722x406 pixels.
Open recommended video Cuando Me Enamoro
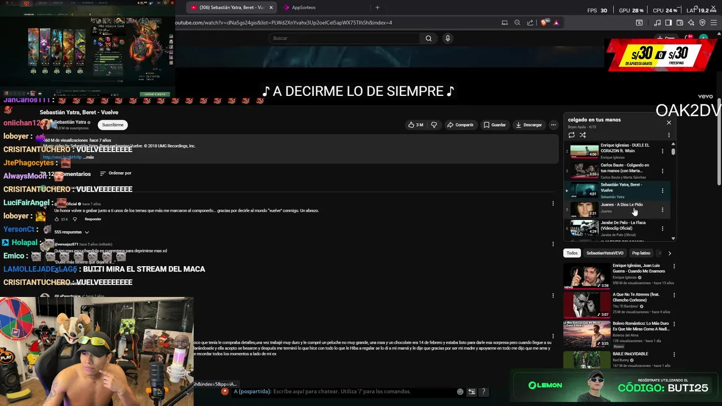coord(616,276)
